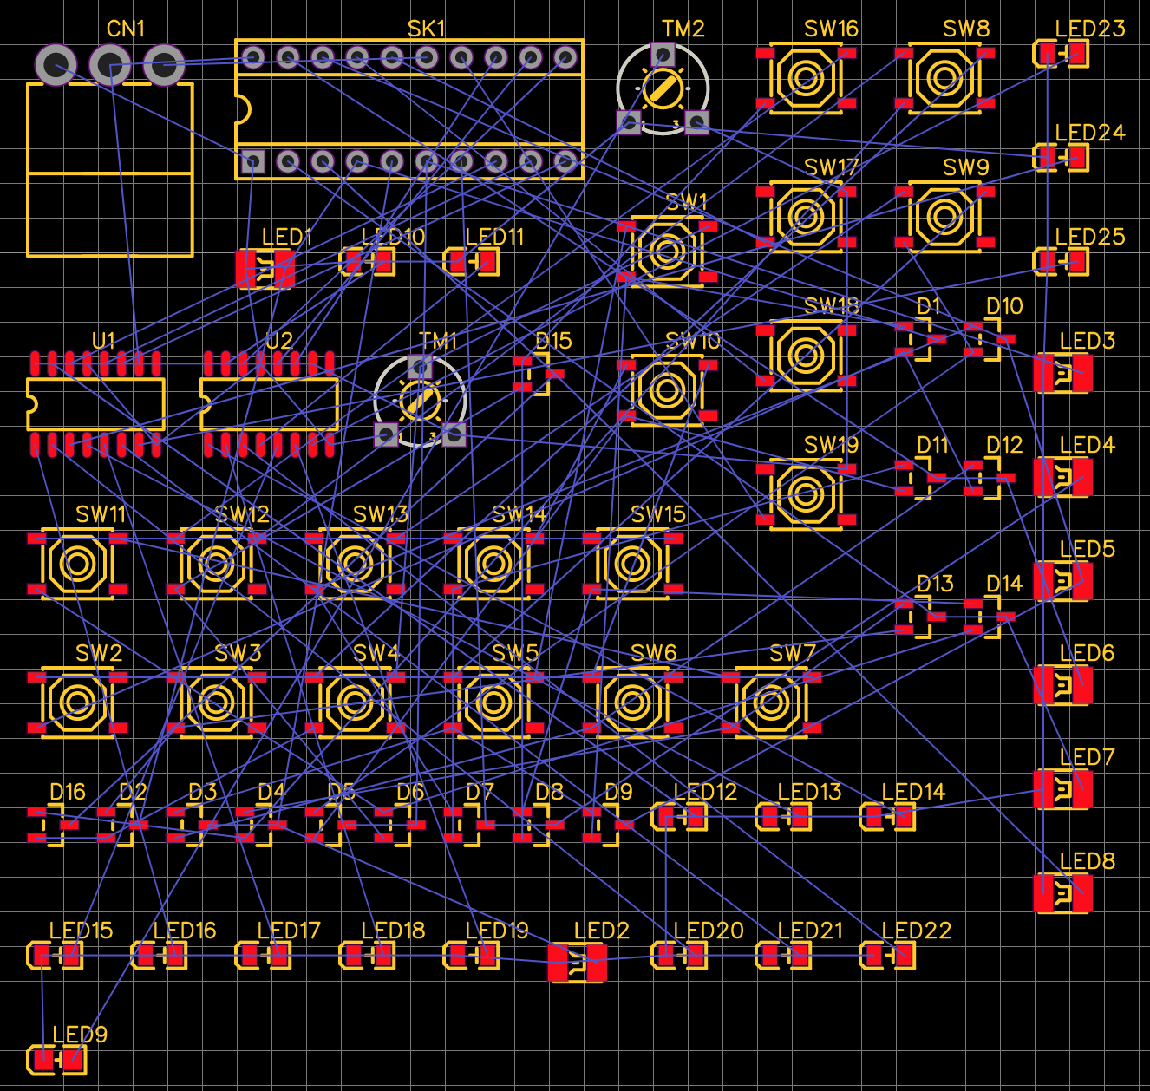Click the TM1 trimmer potentiometer footprint

(x=420, y=402)
